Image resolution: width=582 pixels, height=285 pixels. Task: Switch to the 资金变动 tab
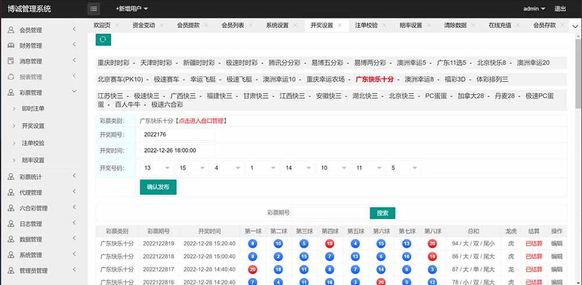point(143,25)
